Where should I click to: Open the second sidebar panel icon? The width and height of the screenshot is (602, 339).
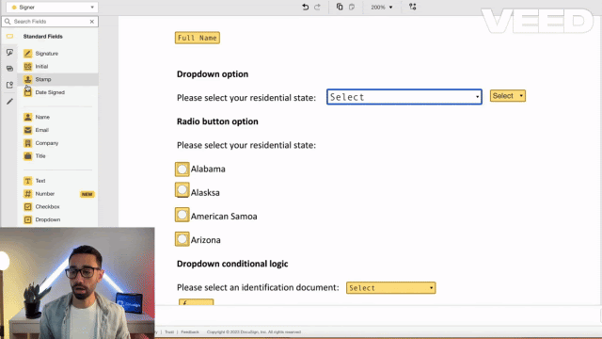point(9,53)
